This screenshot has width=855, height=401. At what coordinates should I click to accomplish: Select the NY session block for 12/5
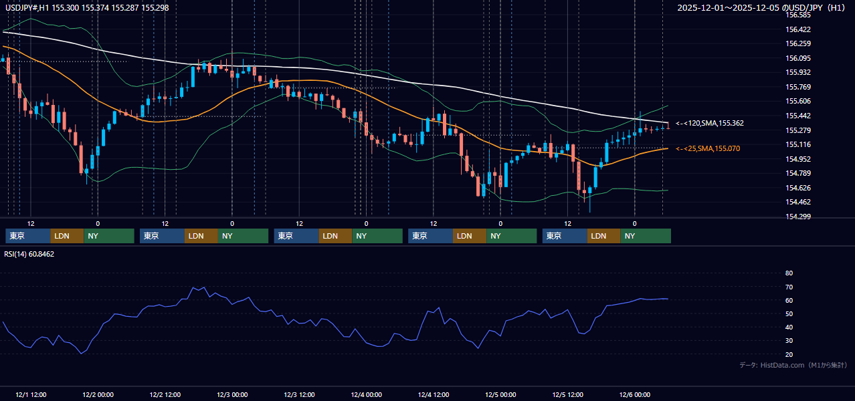(x=646, y=236)
